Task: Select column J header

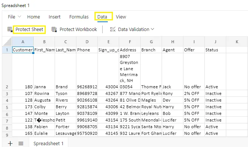Action: point(215,42)
